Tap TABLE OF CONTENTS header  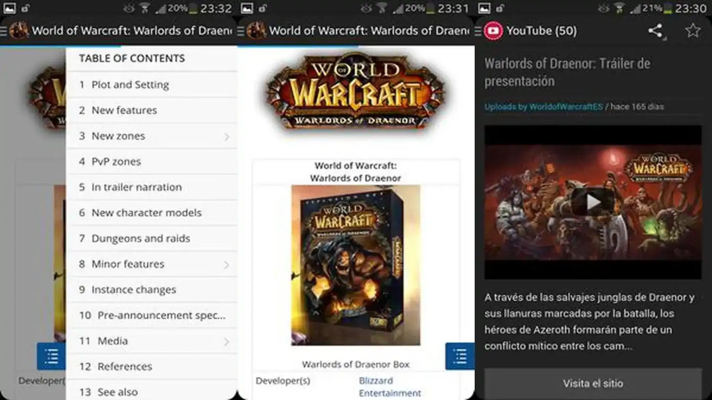point(132,58)
